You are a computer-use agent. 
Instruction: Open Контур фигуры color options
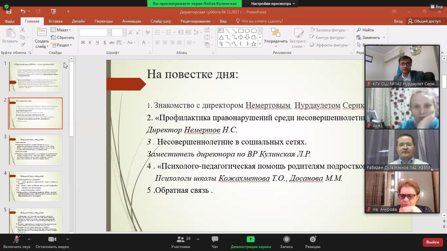(329, 37)
